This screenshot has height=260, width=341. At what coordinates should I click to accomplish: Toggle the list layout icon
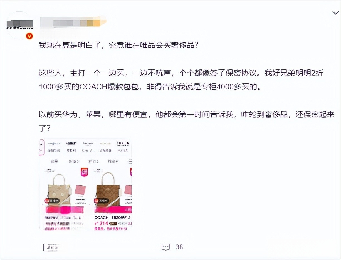(130, 161)
